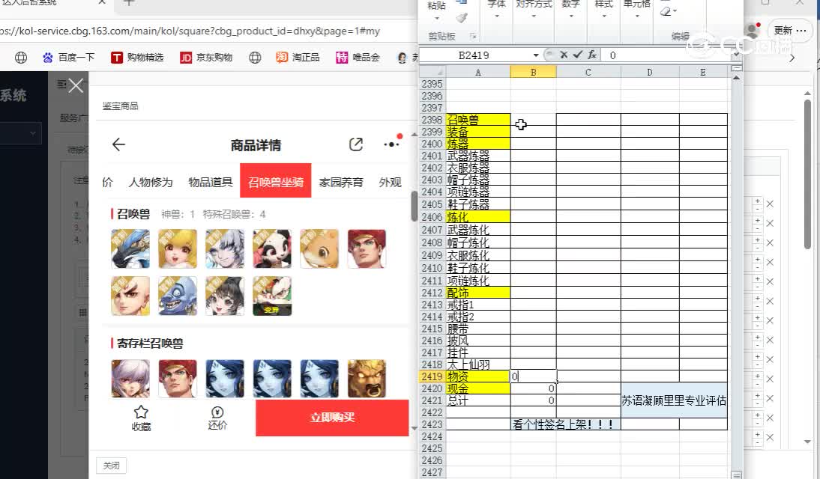This screenshot has width=820, height=479.
Task: Switch to the 家园养育 tab
Action: pos(341,182)
